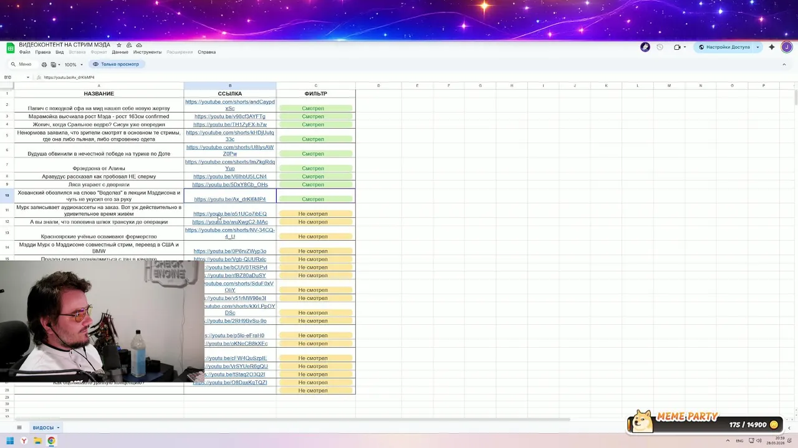
Task: Open the Файл menu
Action: 24,52
